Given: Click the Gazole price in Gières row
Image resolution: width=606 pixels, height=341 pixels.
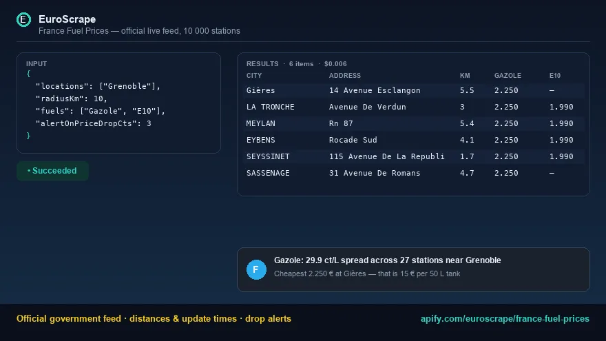Looking at the screenshot, I should pos(506,90).
